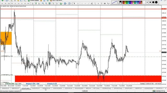Pick the yellow color swatch
167x93 pixels.
tap(125, 3)
